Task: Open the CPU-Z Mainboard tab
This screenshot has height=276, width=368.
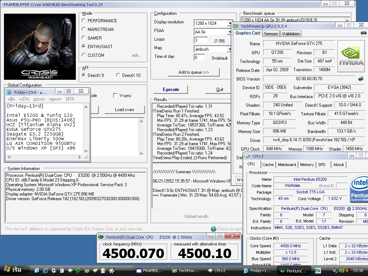Action: click(x=287, y=165)
